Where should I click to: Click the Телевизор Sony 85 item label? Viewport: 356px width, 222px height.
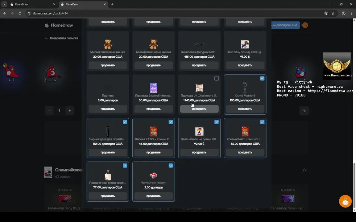65,208
